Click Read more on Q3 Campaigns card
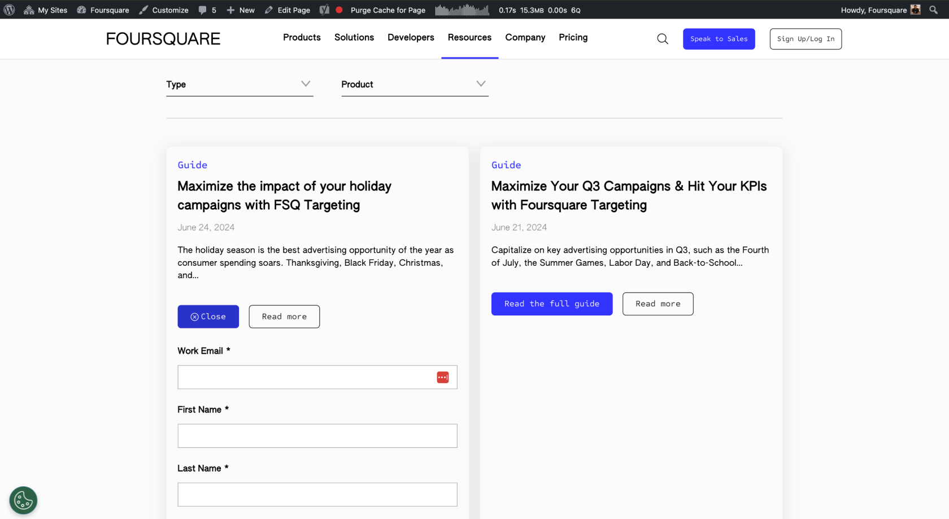 [658, 304]
